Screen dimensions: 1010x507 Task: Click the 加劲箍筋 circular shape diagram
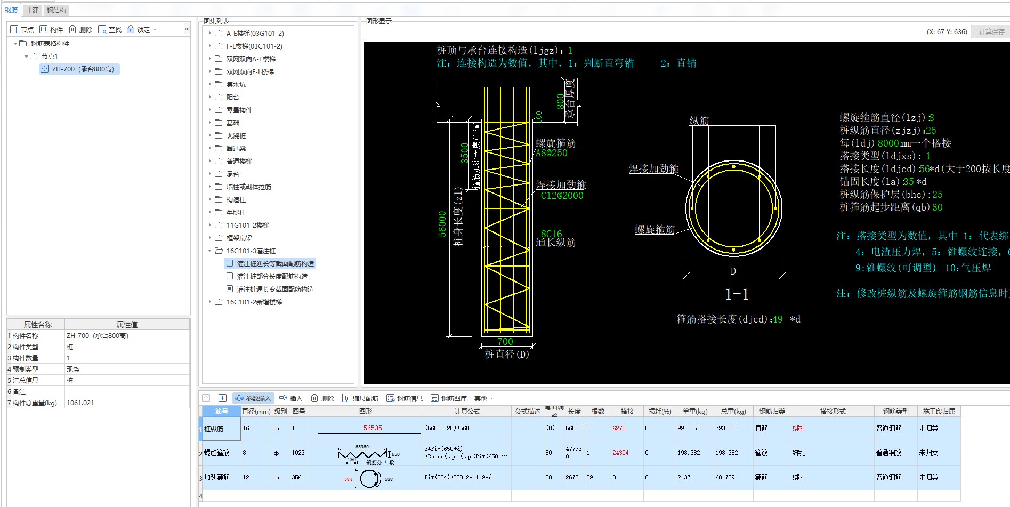[366, 478]
